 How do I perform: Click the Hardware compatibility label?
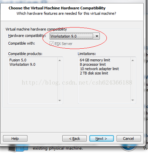coord(27,36)
